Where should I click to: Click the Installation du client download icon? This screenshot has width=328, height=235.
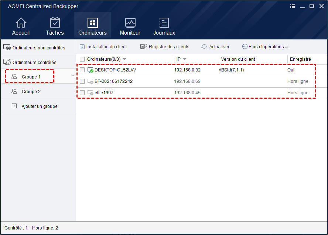(x=82, y=46)
